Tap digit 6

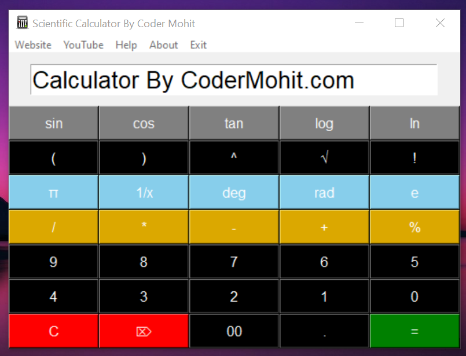pyautogui.click(x=324, y=262)
